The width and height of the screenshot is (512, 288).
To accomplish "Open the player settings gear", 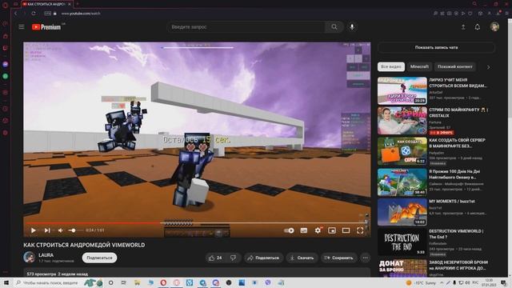I will coord(318,230).
